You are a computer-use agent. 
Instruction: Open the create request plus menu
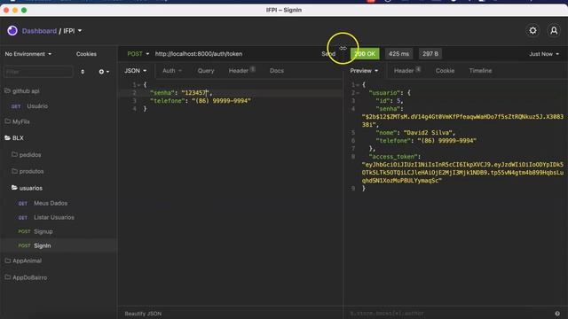(104, 72)
